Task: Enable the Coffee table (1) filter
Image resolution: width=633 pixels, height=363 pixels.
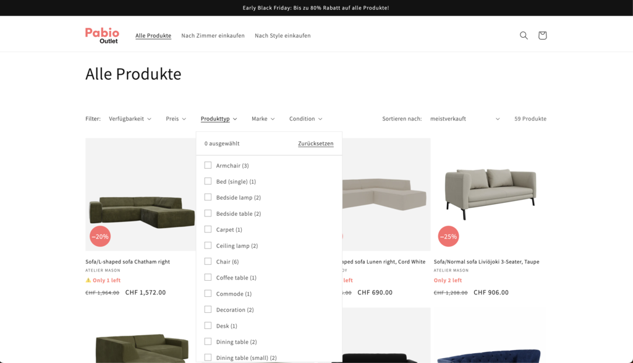Action: pos(208,278)
